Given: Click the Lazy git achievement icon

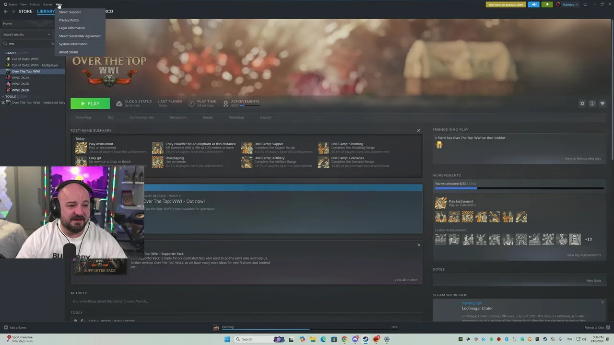Looking at the screenshot, I should click(81, 161).
